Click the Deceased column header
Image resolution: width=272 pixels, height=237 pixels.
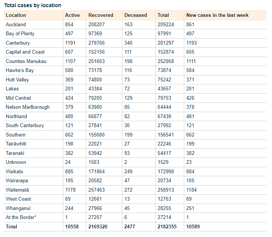pyautogui.click(x=135, y=15)
